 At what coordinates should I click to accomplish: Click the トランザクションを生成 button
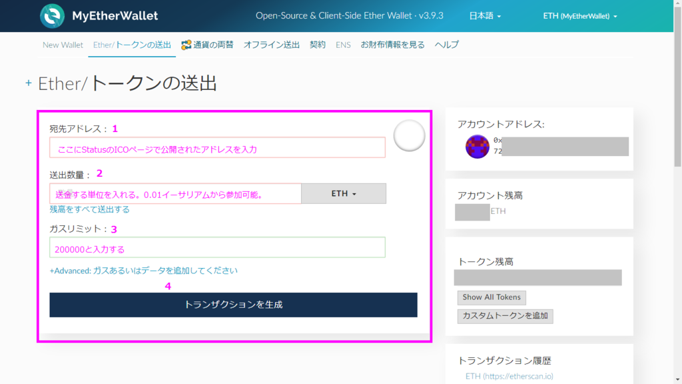click(x=233, y=305)
